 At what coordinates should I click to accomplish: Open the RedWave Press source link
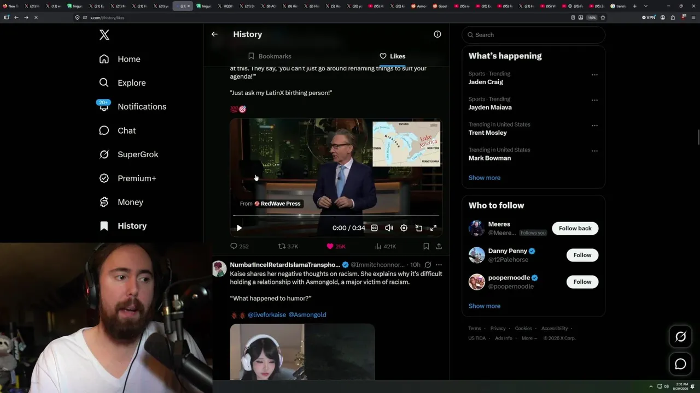(277, 204)
